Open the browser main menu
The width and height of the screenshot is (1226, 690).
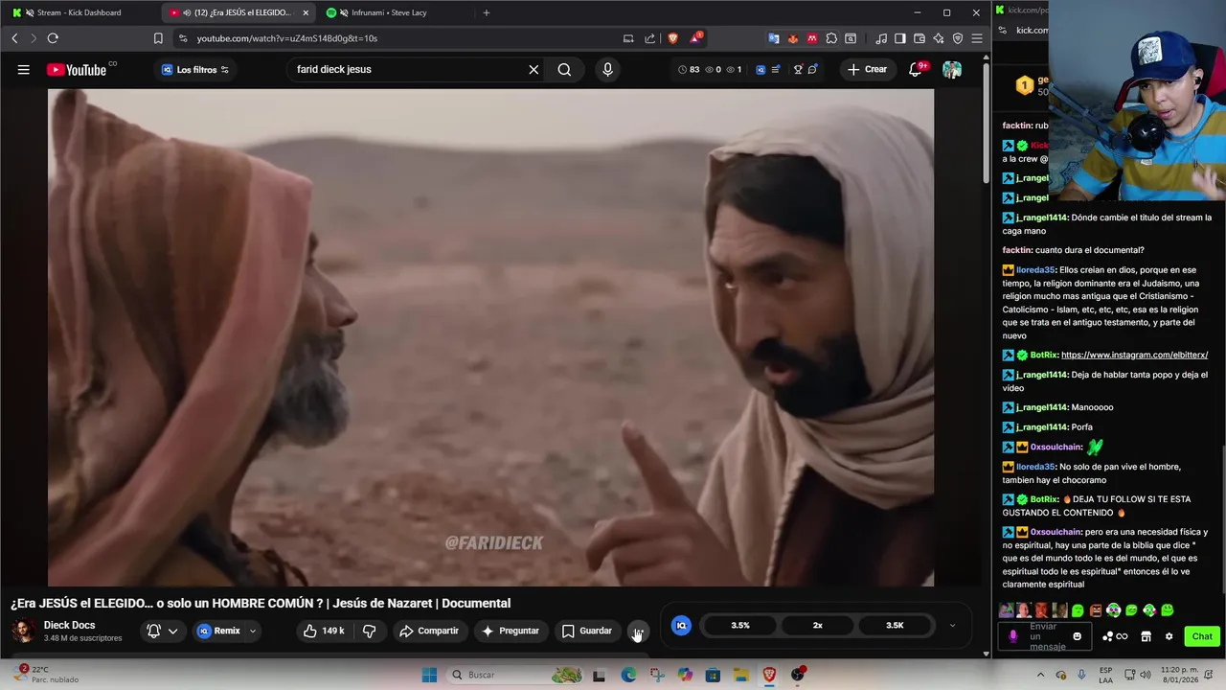977,38
